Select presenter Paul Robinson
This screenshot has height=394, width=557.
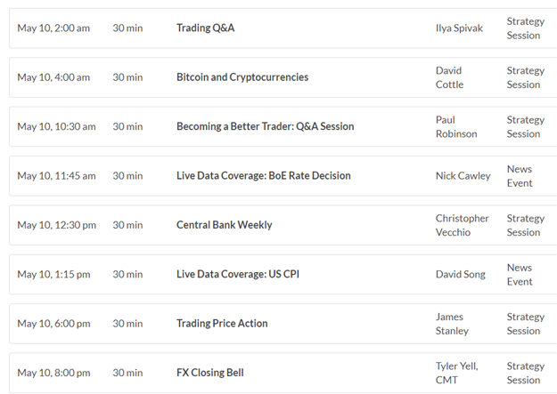[x=456, y=127]
